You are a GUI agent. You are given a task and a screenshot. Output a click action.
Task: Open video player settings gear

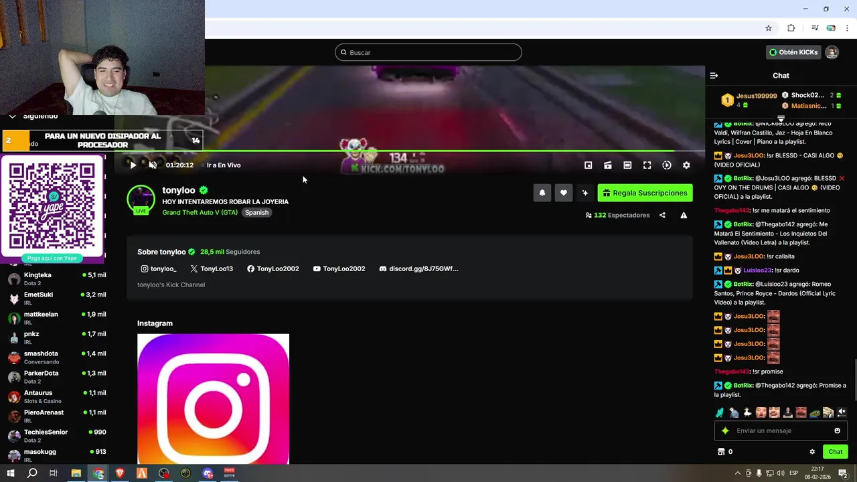pos(686,165)
